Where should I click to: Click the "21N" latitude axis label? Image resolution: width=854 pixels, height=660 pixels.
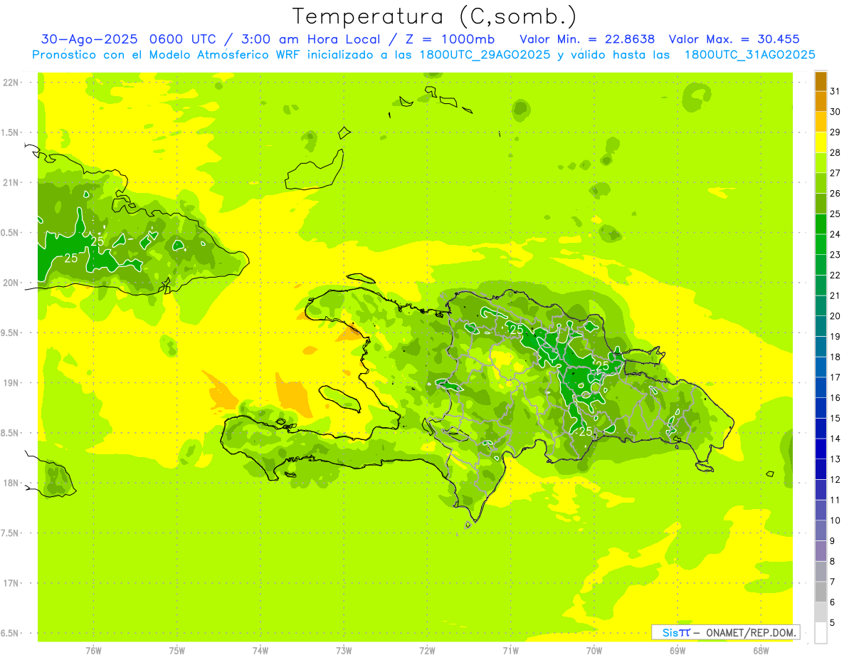tap(11, 183)
